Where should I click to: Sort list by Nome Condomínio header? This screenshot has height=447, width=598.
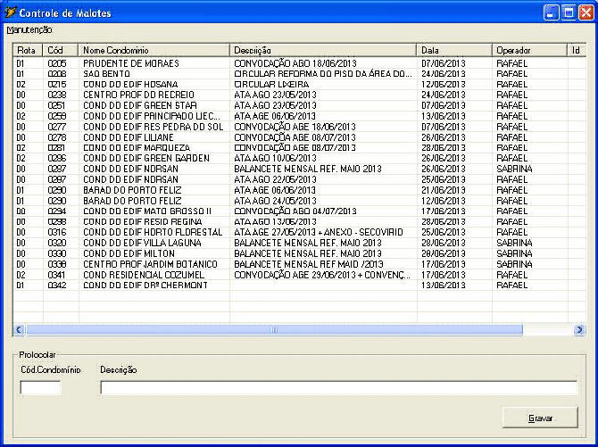click(x=154, y=51)
